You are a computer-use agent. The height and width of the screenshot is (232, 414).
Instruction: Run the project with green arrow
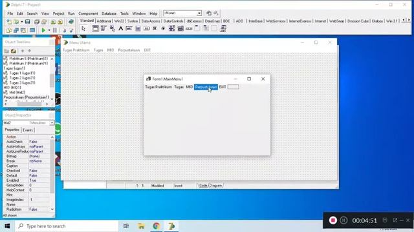43,30
